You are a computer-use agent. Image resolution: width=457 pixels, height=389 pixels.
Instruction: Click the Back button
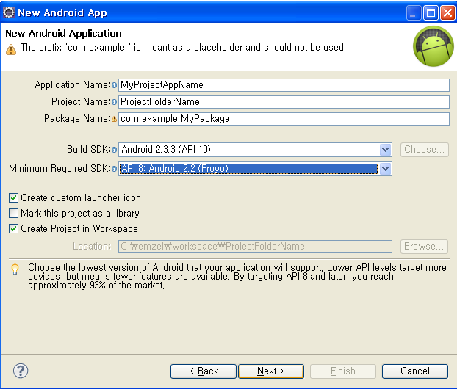[204, 371]
